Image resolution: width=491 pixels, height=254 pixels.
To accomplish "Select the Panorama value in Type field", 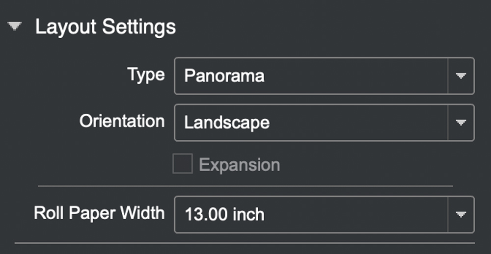I will pos(224,76).
